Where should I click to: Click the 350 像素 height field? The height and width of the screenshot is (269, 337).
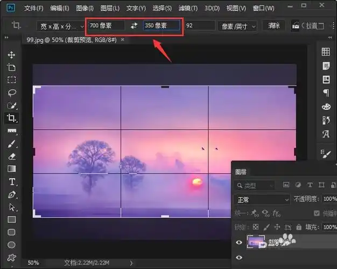(x=162, y=26)
